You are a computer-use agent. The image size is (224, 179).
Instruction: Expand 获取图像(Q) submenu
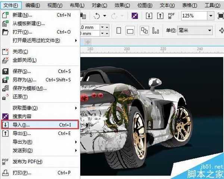[x=40, y=108]
